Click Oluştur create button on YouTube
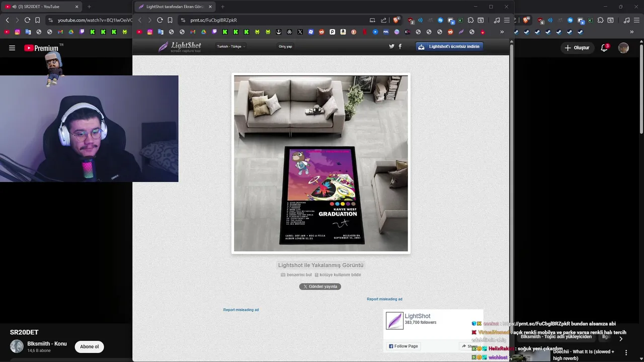 pos(577,48)
